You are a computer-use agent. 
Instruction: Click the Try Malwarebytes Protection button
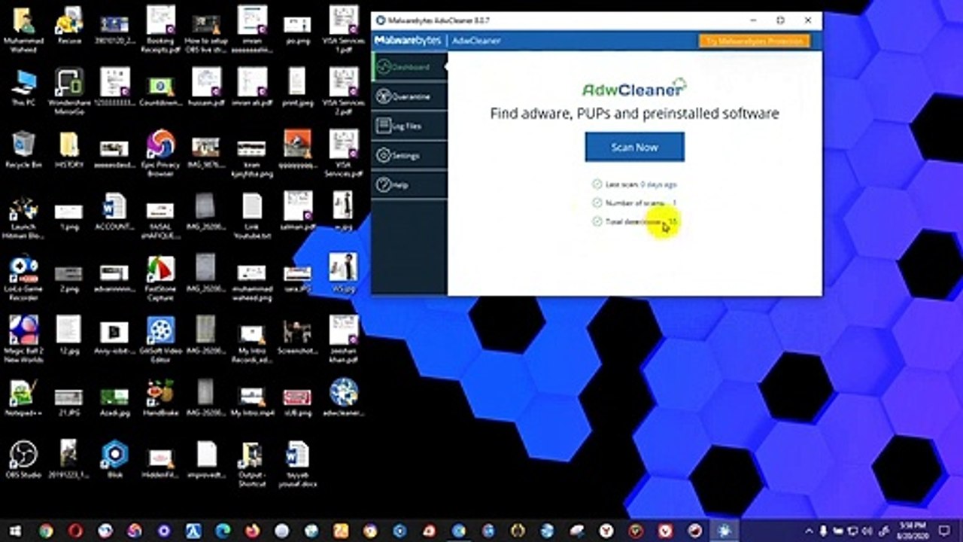click(x=754, y=41)
